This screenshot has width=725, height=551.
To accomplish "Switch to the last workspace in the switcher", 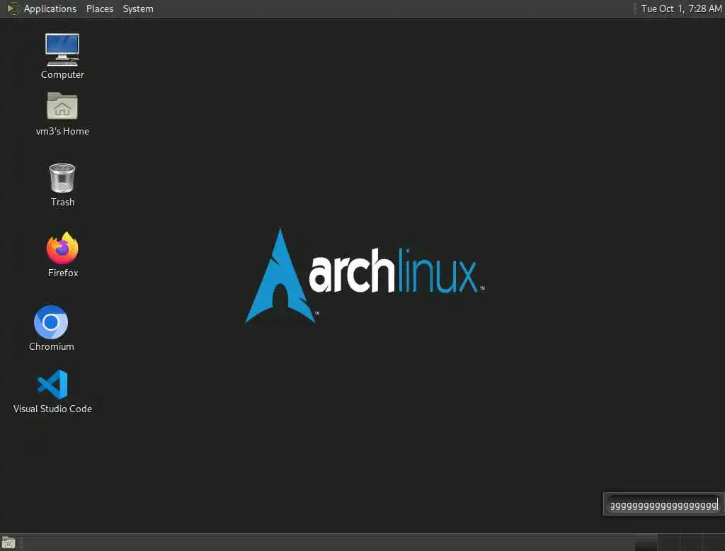I will [714, 543].
